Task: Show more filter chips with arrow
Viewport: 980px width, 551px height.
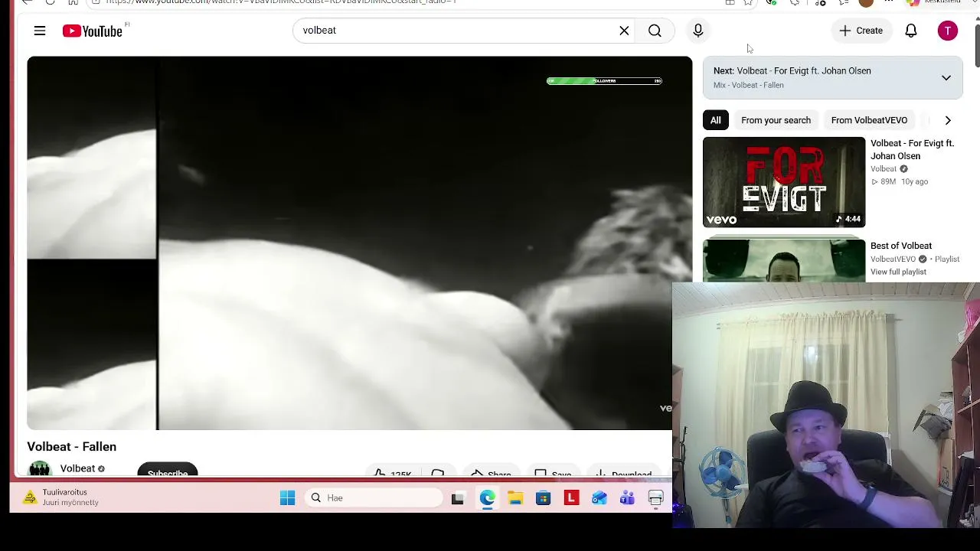Action: [948, 120]
